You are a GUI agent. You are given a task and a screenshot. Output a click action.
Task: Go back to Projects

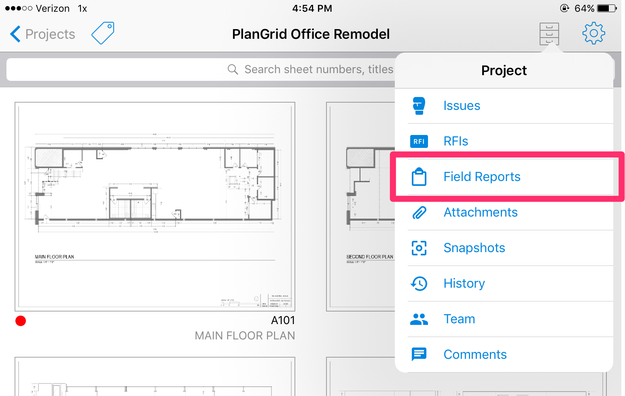pyautogui.click(x=42, y=34)
